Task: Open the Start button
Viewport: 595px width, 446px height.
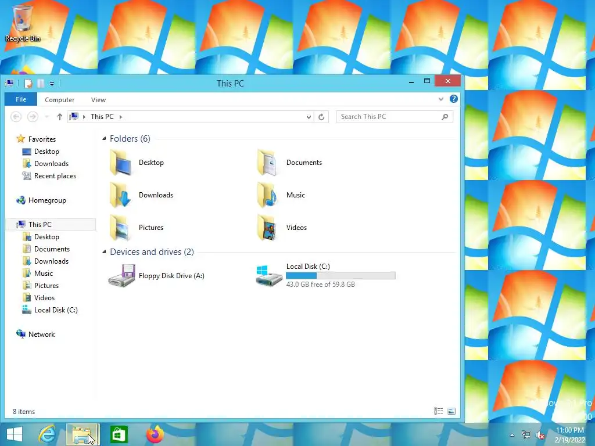Action: [15, 434]
